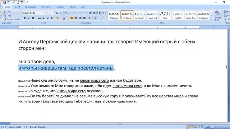
Task: Open the Page Layout tab
Action: pos(31,7)
